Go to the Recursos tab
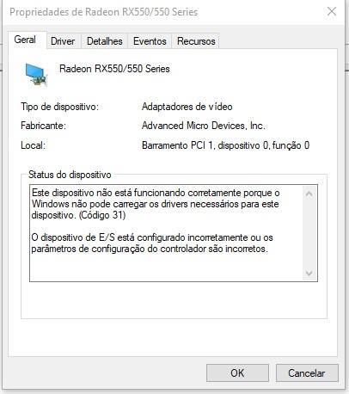Viewport: 349px width, 394px height. coord(196,41)
